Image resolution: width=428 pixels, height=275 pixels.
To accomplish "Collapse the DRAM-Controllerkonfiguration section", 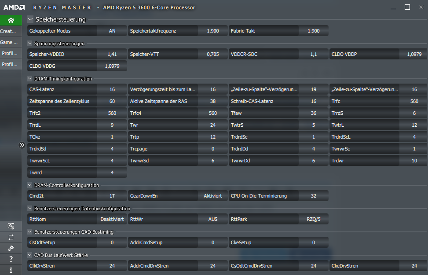I will coord(30,185).
